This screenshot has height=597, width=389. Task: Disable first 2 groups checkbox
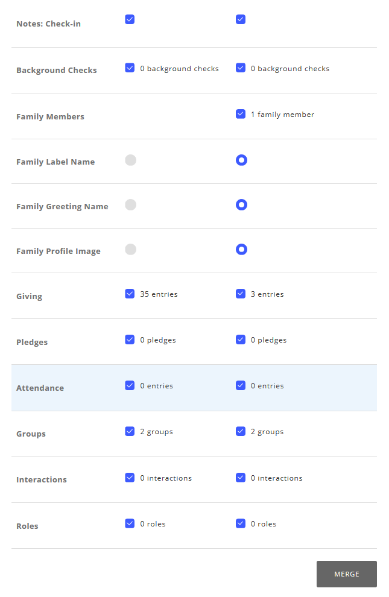[x=130, y=431]
